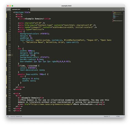
Task: Click the color value #f0f0f2
Action: [x=44, y=34]
